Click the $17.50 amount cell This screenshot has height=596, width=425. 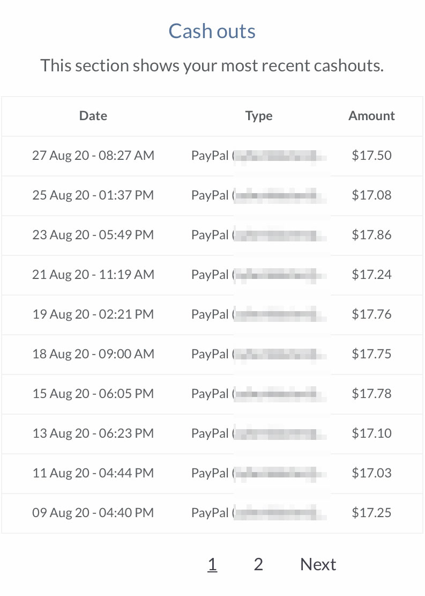coord(371,156)
